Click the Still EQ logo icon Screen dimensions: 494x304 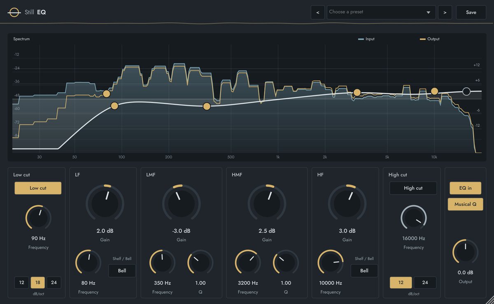tap(14, 12)
